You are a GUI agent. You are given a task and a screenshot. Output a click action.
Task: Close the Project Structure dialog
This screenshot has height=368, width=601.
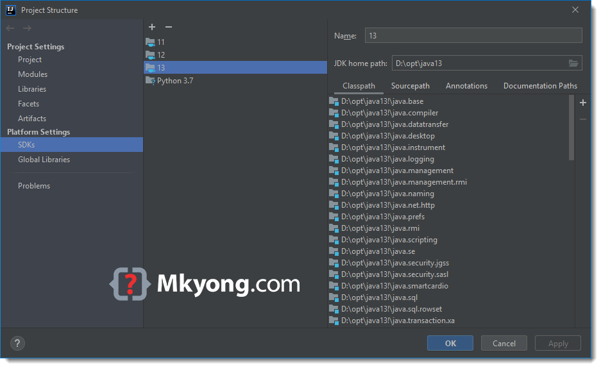[575, 10]
